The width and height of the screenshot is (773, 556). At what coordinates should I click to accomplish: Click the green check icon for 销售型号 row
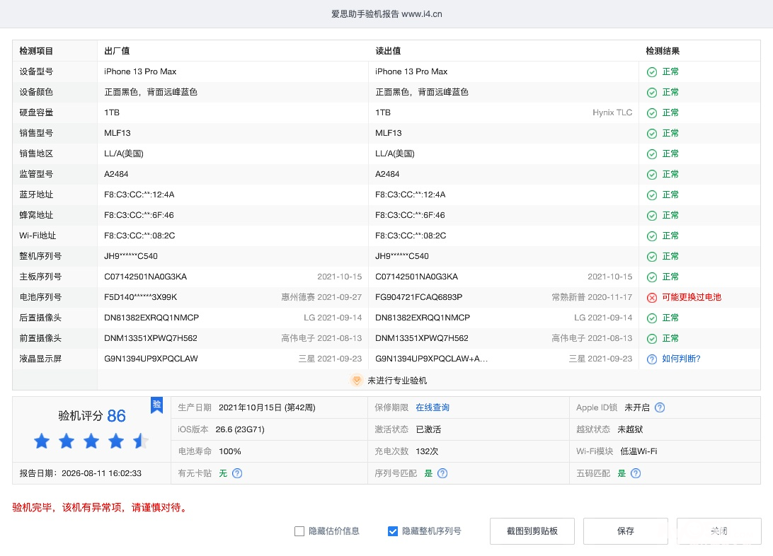652,134
